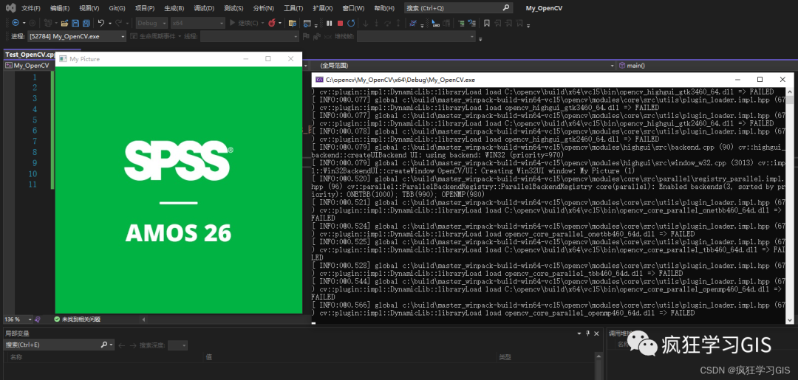Undo the last action

click(100, 23)
